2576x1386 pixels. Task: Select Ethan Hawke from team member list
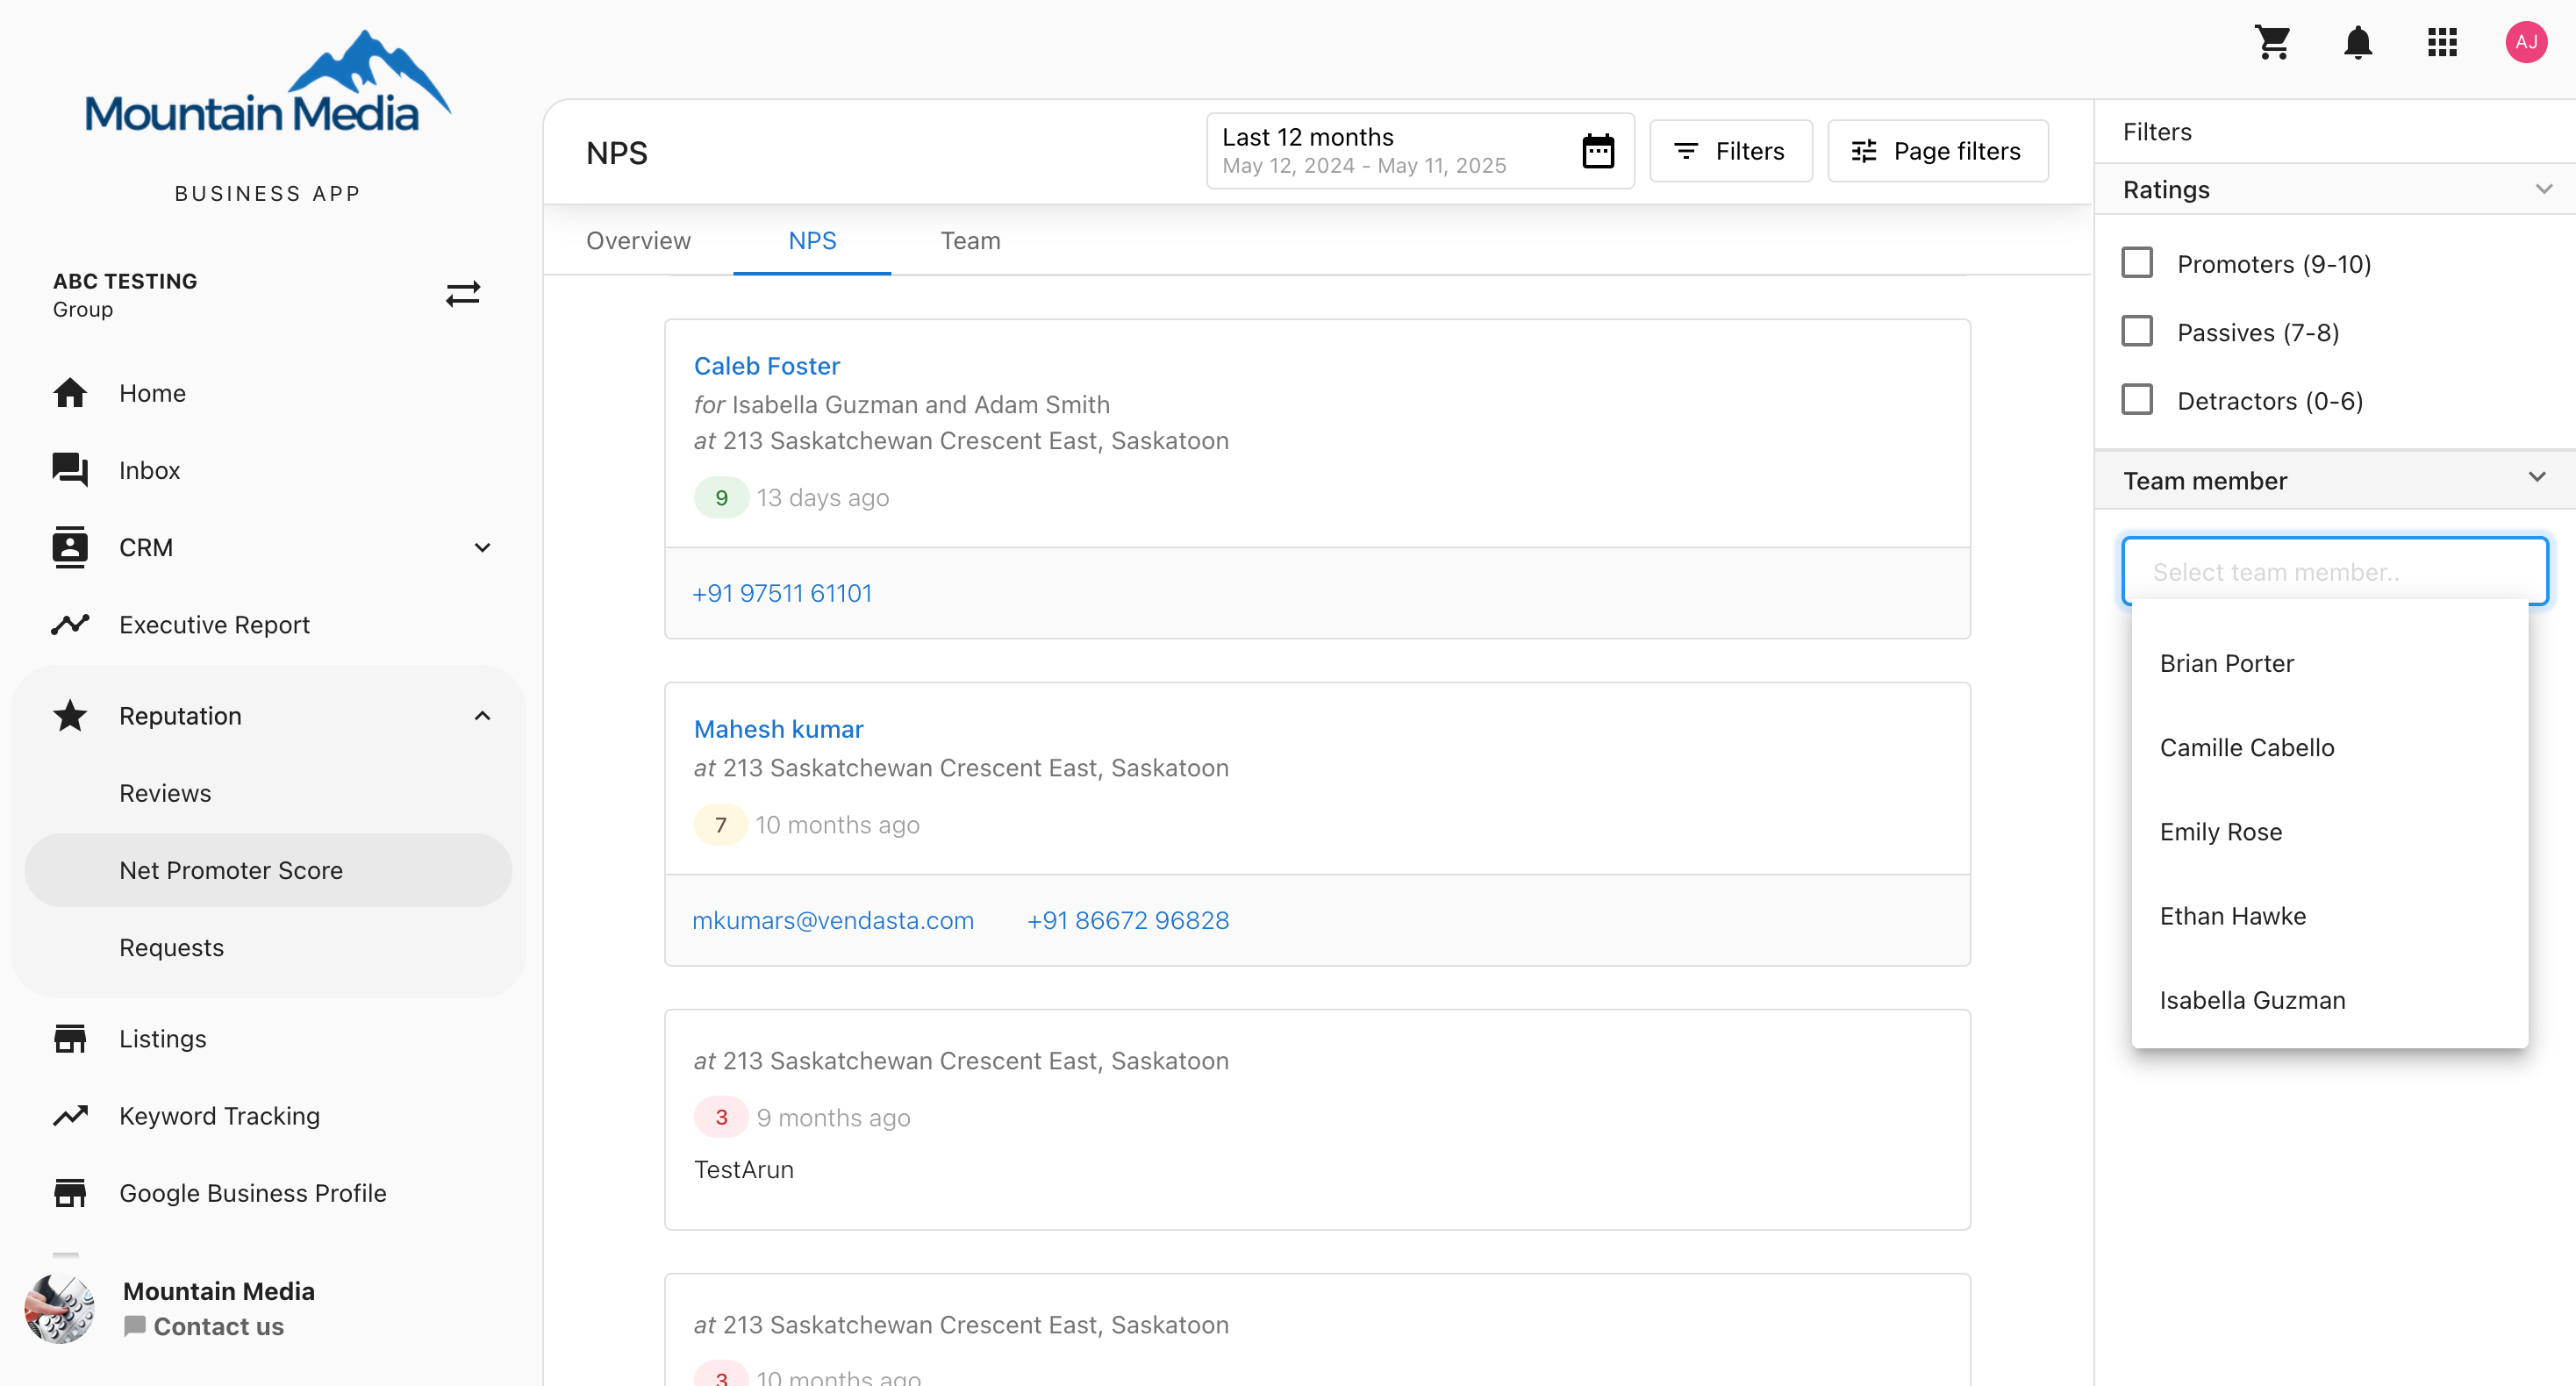(2329, 916)
